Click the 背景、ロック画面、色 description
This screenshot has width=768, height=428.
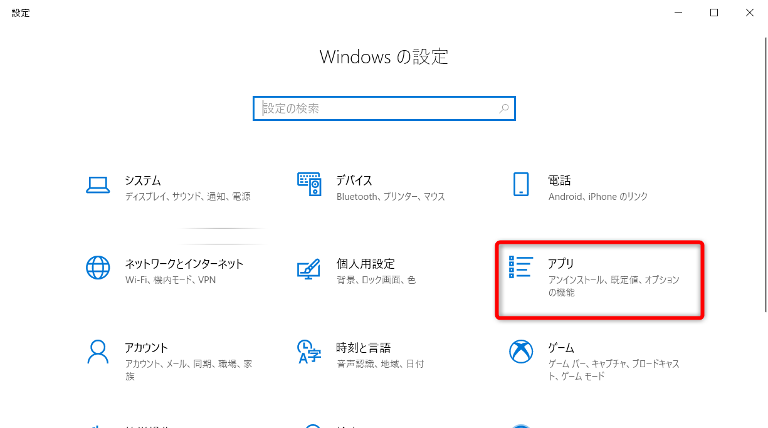click(376, 280)
